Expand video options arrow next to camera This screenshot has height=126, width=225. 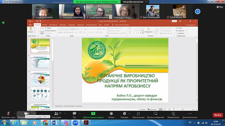(x=34, y=114)
